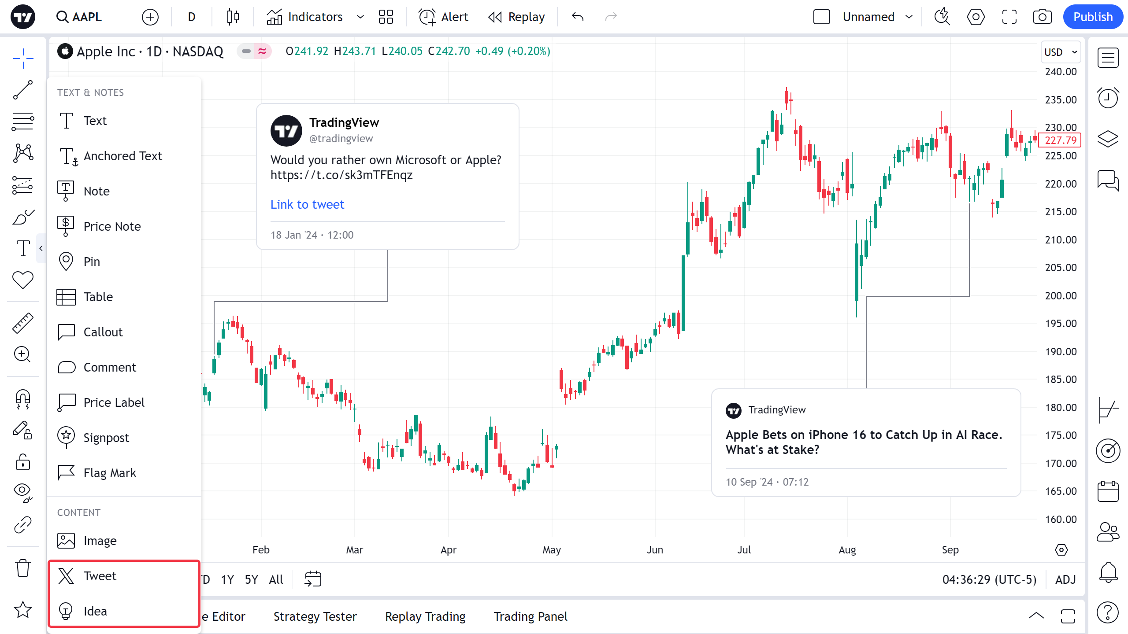Screen dimensions: 1128x634
Task: Expand the USD currency dropdown
Action: click(1061, 52)
